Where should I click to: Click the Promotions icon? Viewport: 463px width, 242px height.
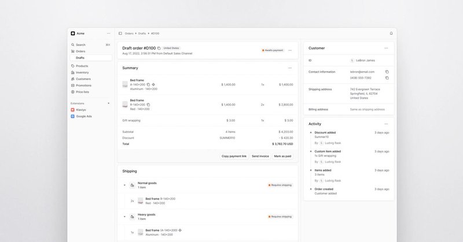click(73, 85)
